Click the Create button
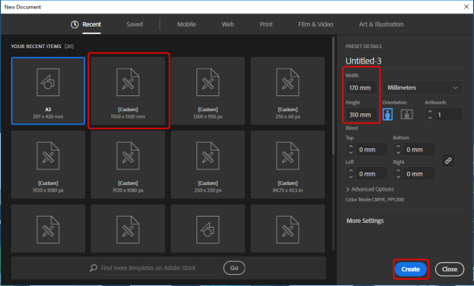 pyautogui.click(x=411, y=269)
